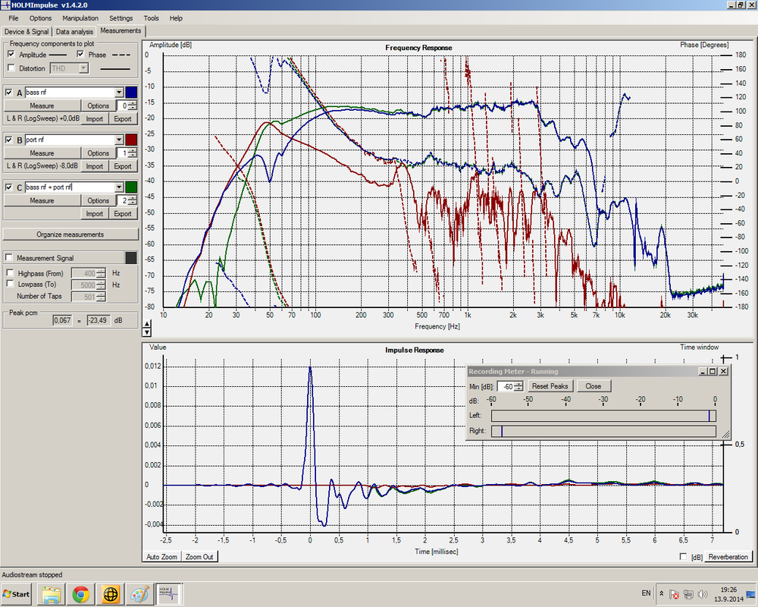Expand the measurement A name dropdown
Viewport: 758px width, 607px height.
point(119,92)
